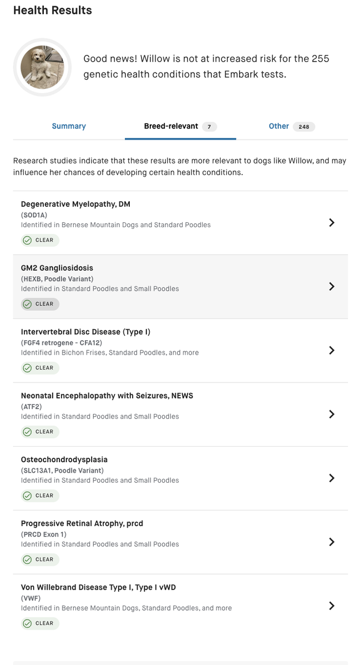Select the Breed-relevant tab

171,126
